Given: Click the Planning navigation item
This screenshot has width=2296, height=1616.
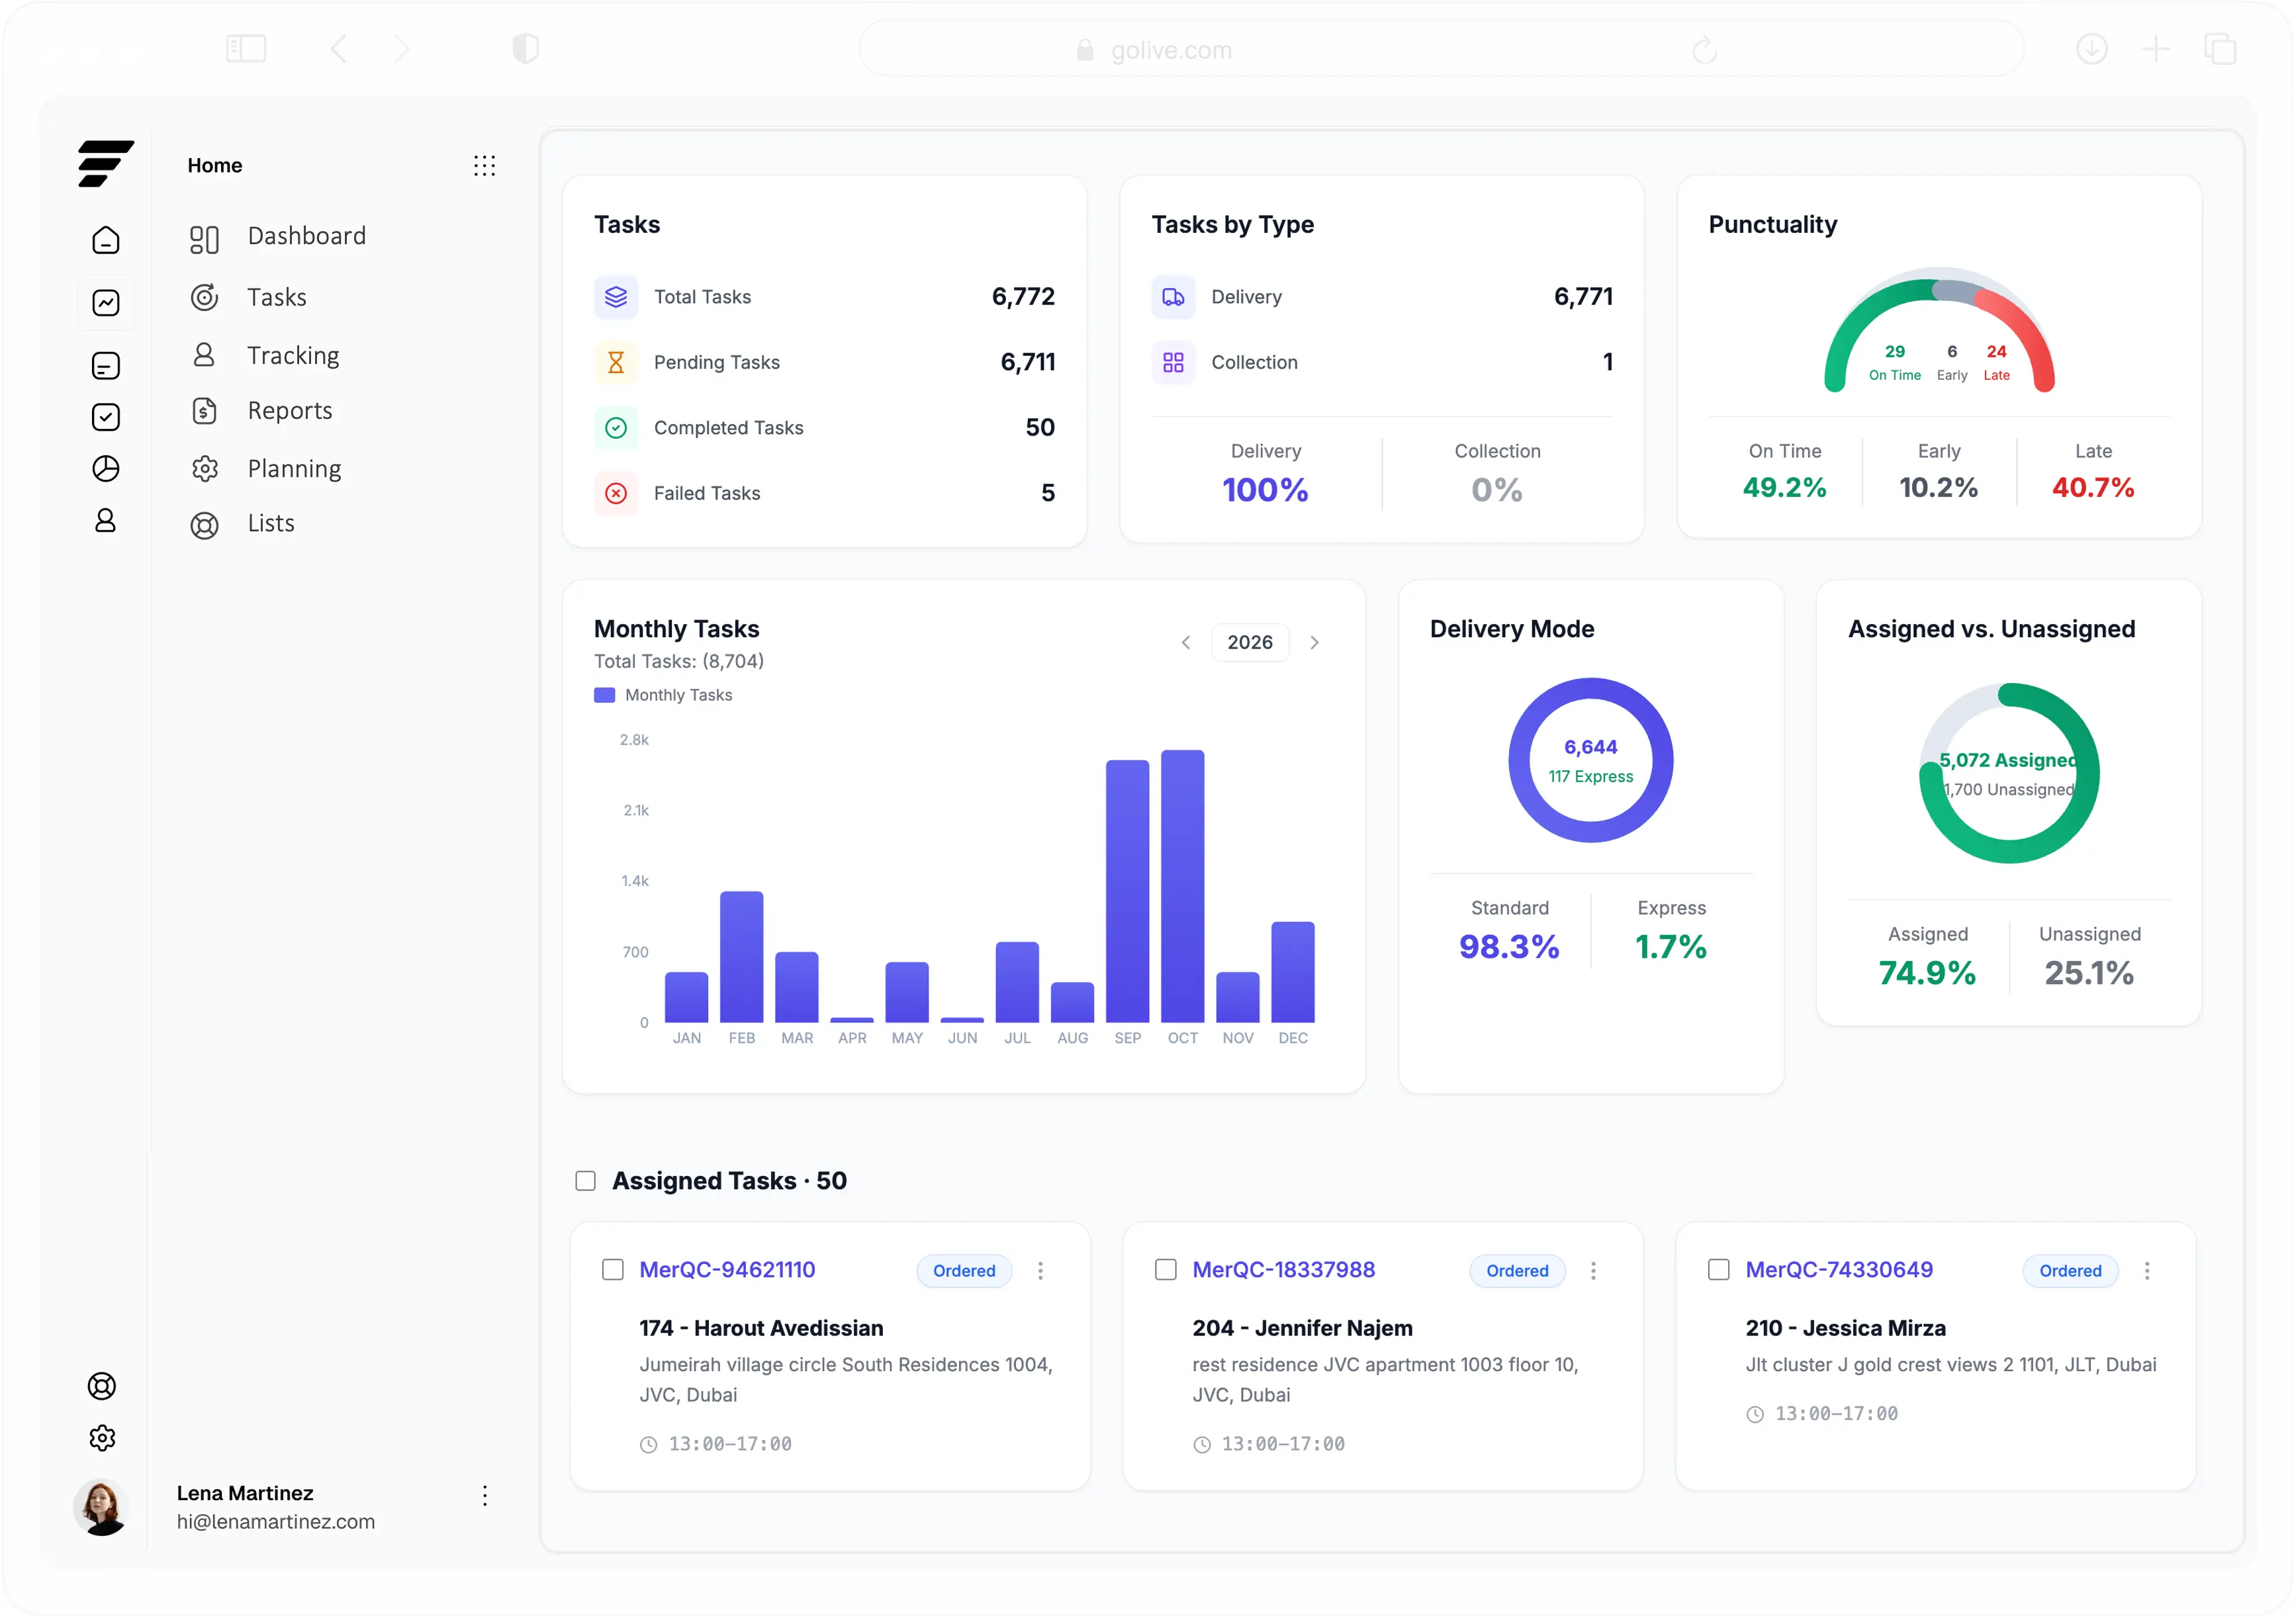Looking at the screenshot, I should click(x=295, y=468).
